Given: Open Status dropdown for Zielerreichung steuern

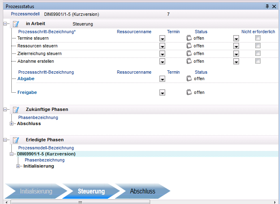Looking at the screenshot, I should tap(236, 53).
